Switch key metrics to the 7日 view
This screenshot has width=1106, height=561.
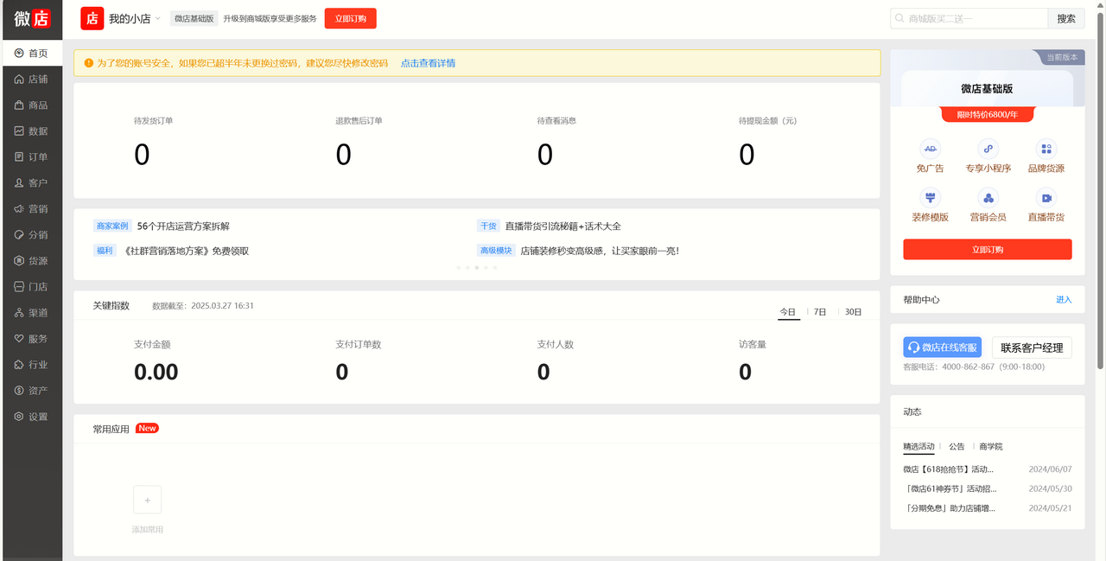click(818, 312)
